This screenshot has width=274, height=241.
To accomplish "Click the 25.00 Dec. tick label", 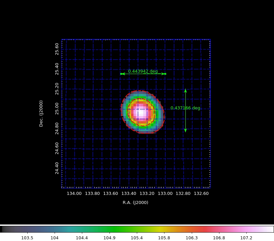I will pyautogui.click(x=57, y=109).
